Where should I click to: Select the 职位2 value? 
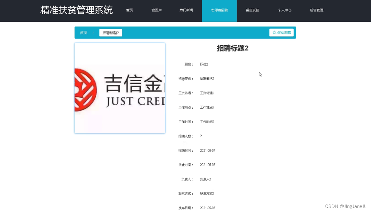pyautogui.click(x=204, y=64)
